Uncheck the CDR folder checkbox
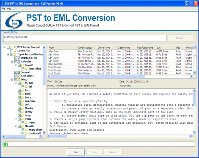Screen dimensions: 199x158 click(19, 105)
